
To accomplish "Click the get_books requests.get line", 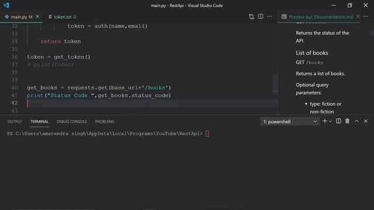I will 99,87.
